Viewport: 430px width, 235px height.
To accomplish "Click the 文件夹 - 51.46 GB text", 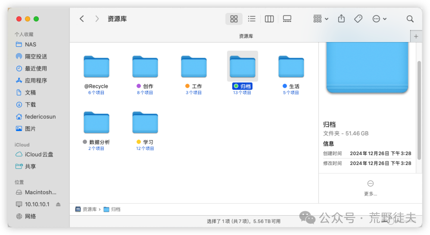I will pyautogui.click(x=346, y=134).
